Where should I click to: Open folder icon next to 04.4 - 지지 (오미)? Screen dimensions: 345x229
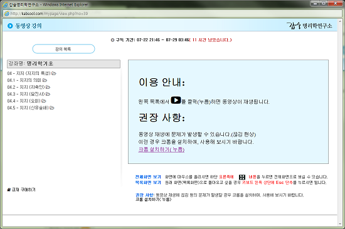pyautogui.click(x=44, y=101)
